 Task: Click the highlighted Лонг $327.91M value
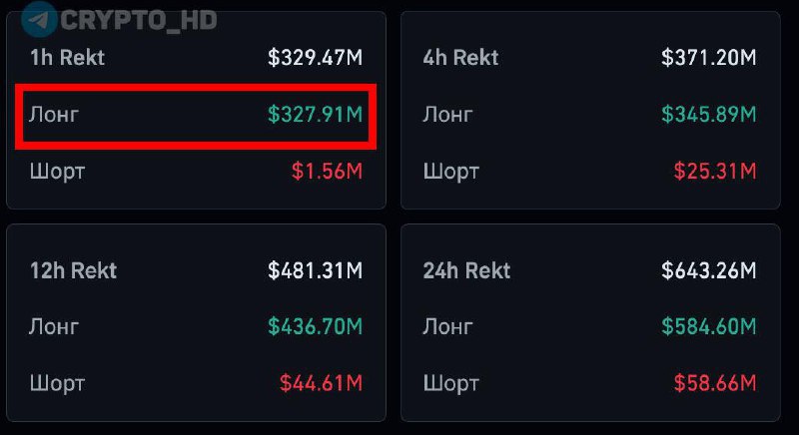[x=315, y=115]
